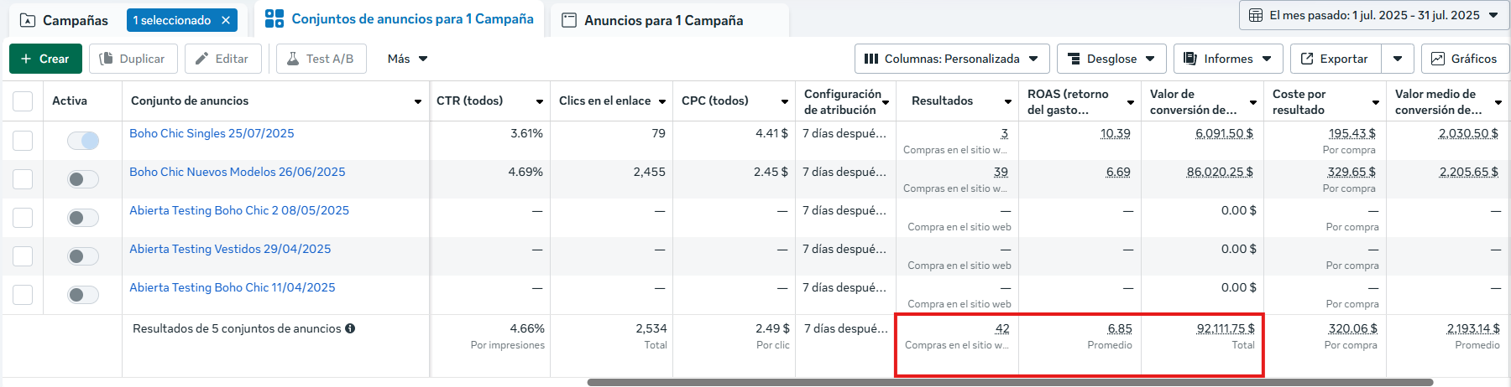Image resolution: width=1511 pixels, height=387 pixels.
Task: Enable the Boho Chic Nuevos Modelos toggle
Action: tap(83, 179)
